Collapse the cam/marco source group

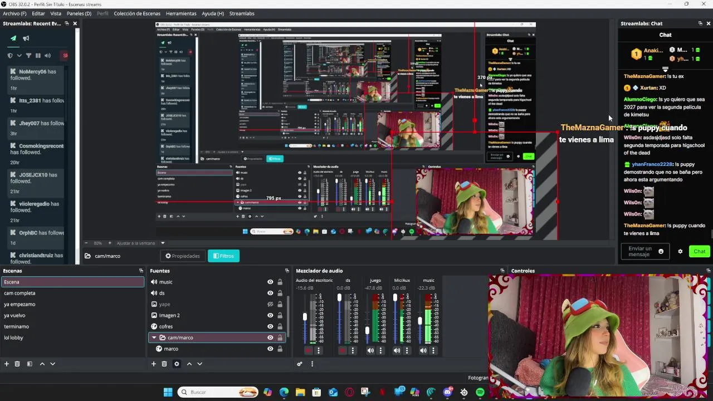click(154, 338)
